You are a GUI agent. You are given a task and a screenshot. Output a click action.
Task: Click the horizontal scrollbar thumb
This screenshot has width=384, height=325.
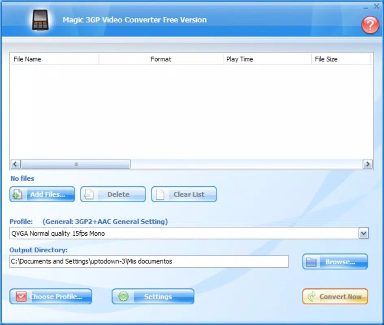click(x=76, y=164)
